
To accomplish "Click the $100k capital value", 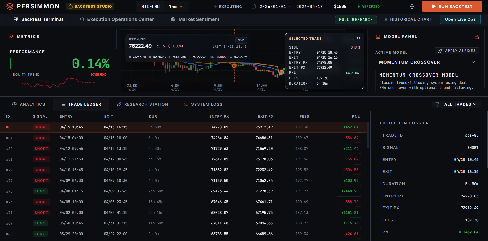I will [340, 7].
